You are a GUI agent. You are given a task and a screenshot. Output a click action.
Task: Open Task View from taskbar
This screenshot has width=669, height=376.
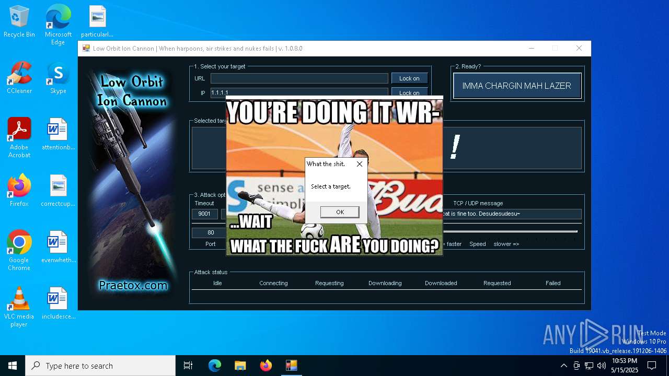coord(188,366)
